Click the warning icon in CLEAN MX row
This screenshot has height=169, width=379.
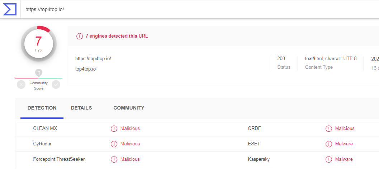click(114, 129)
